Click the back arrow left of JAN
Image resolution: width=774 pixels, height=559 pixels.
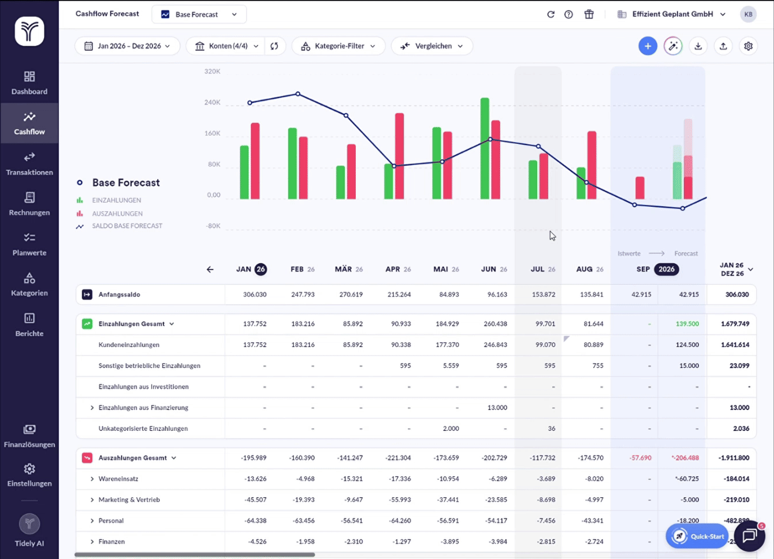tap(210, 269)
